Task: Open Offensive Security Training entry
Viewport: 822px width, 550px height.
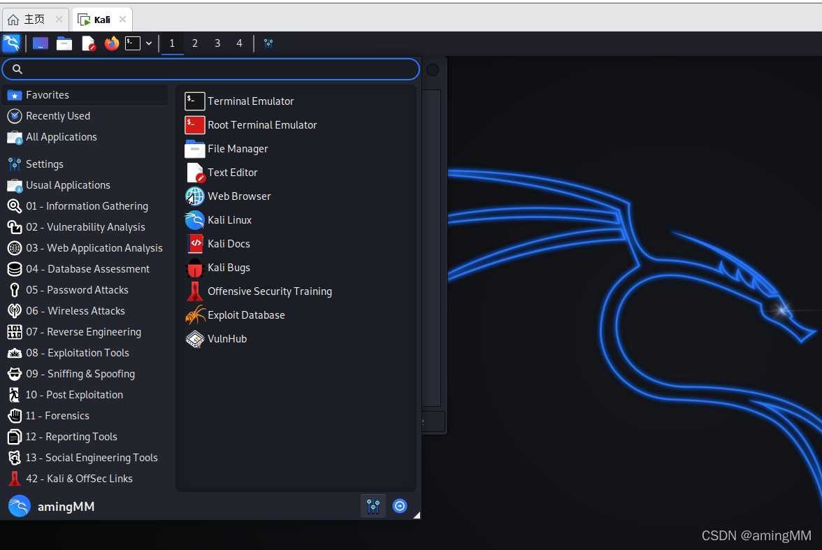Action: point(296,291)
